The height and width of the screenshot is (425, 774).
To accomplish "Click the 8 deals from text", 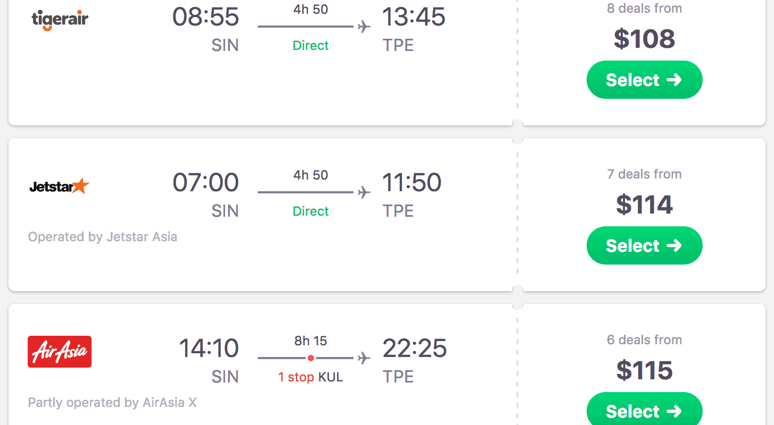I will point(644,8).
